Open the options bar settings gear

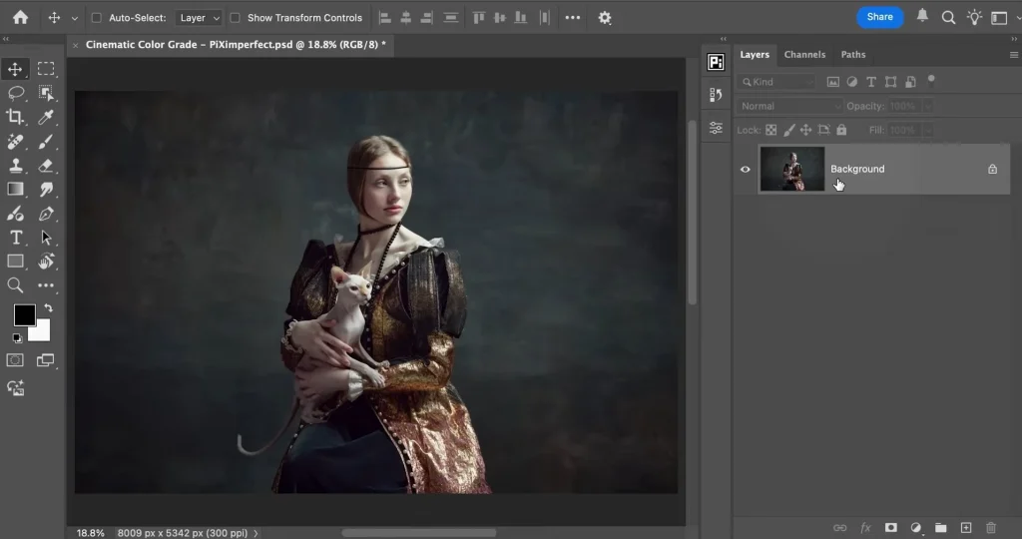(605, 18)
